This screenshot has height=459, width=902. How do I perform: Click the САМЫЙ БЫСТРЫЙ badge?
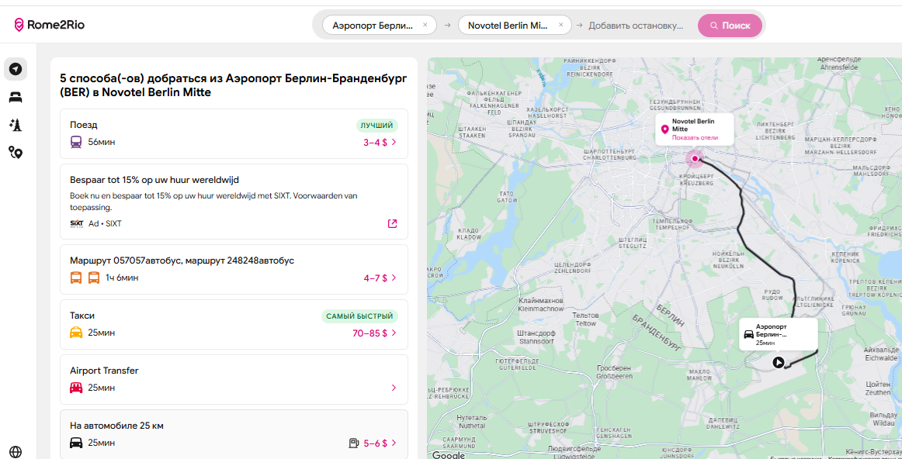point(359,316)
